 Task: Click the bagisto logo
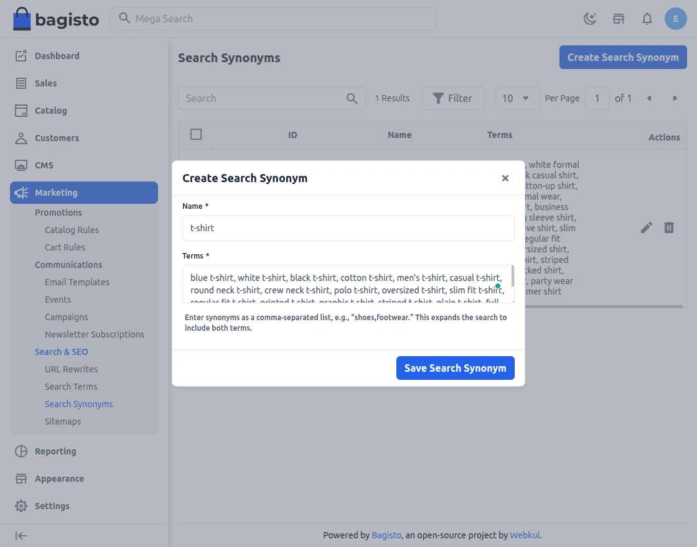tap(56, 19)
